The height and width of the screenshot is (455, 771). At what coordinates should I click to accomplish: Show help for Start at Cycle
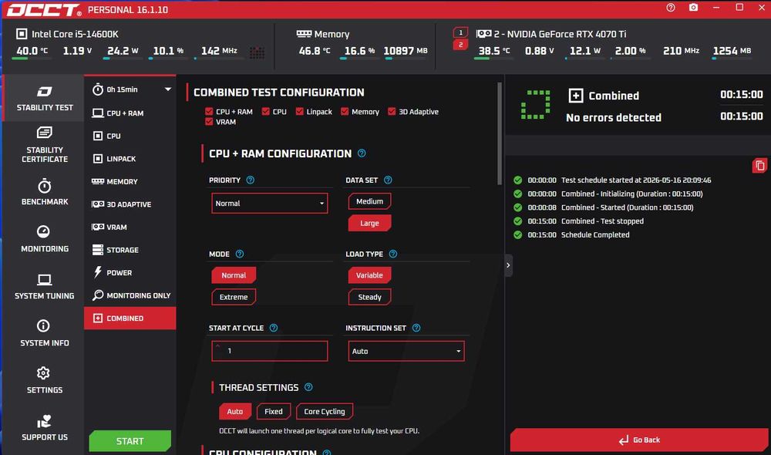274,328
